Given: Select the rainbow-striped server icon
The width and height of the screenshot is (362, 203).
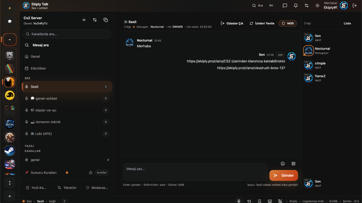Looking at the screenshot, I should (10, 69).
